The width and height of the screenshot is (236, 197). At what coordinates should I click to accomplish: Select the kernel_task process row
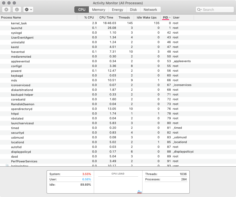118,23
